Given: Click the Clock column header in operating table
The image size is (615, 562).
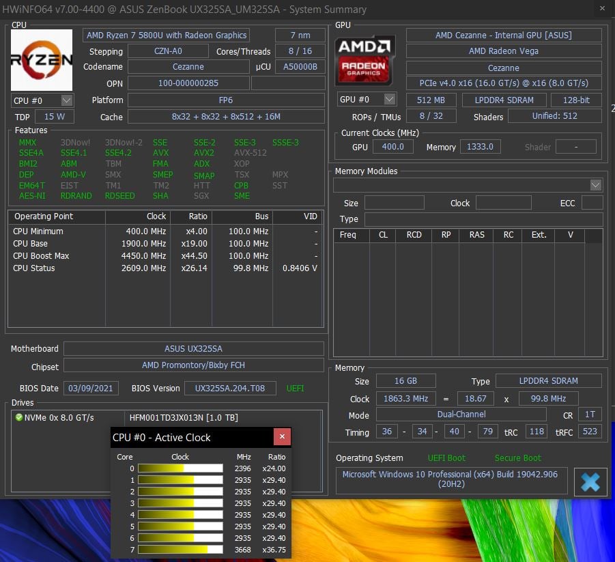Looking at the screenshot, I should [137, 216].
